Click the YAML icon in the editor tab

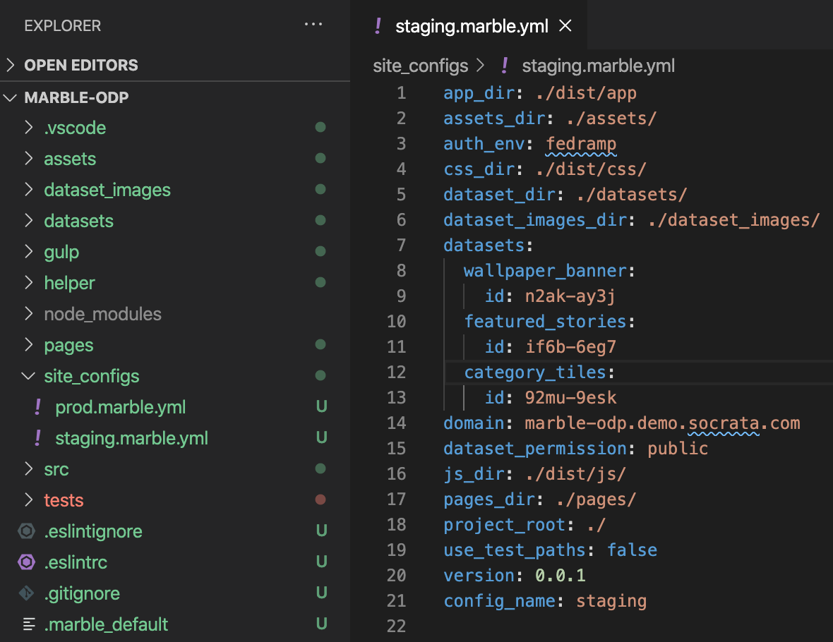pos(378,25)
